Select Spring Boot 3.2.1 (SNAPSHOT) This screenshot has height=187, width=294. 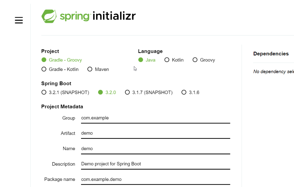(x=65, y=92)
